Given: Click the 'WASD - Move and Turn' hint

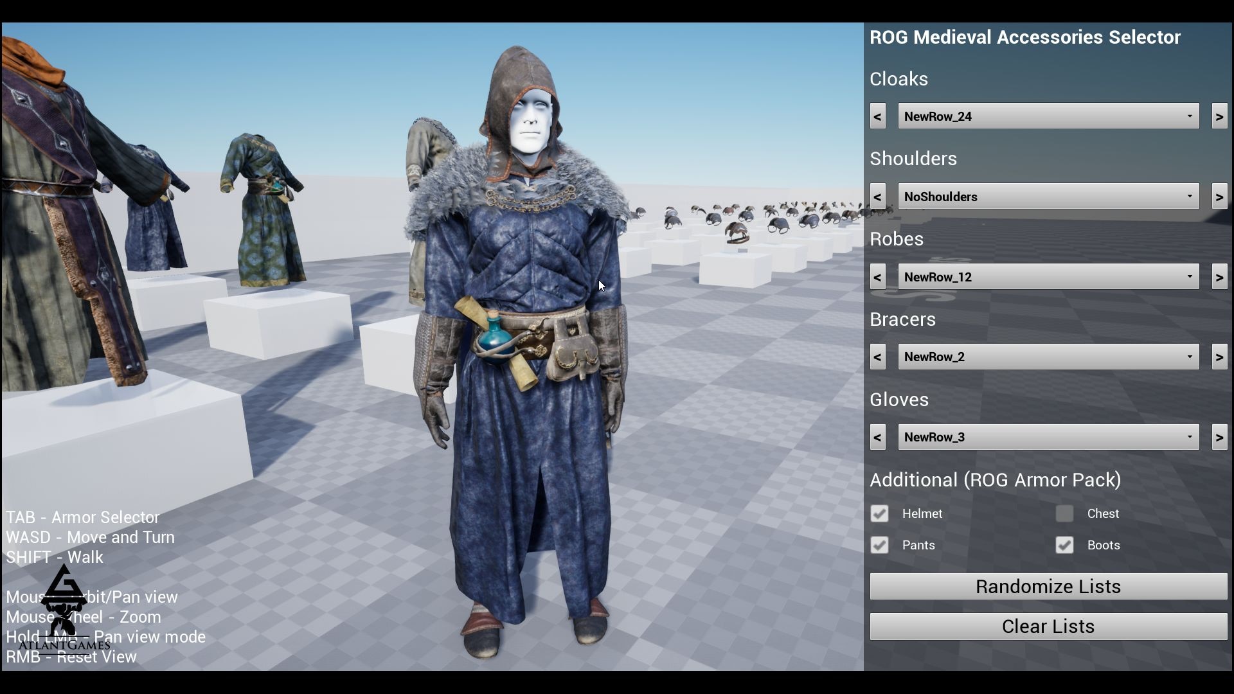Looking at the screenshot, I should pyautogui.click(x=91, y=537).
